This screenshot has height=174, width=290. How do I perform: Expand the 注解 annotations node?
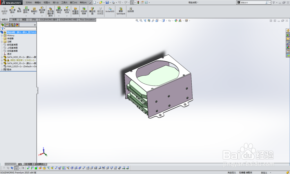click(2, 42)
